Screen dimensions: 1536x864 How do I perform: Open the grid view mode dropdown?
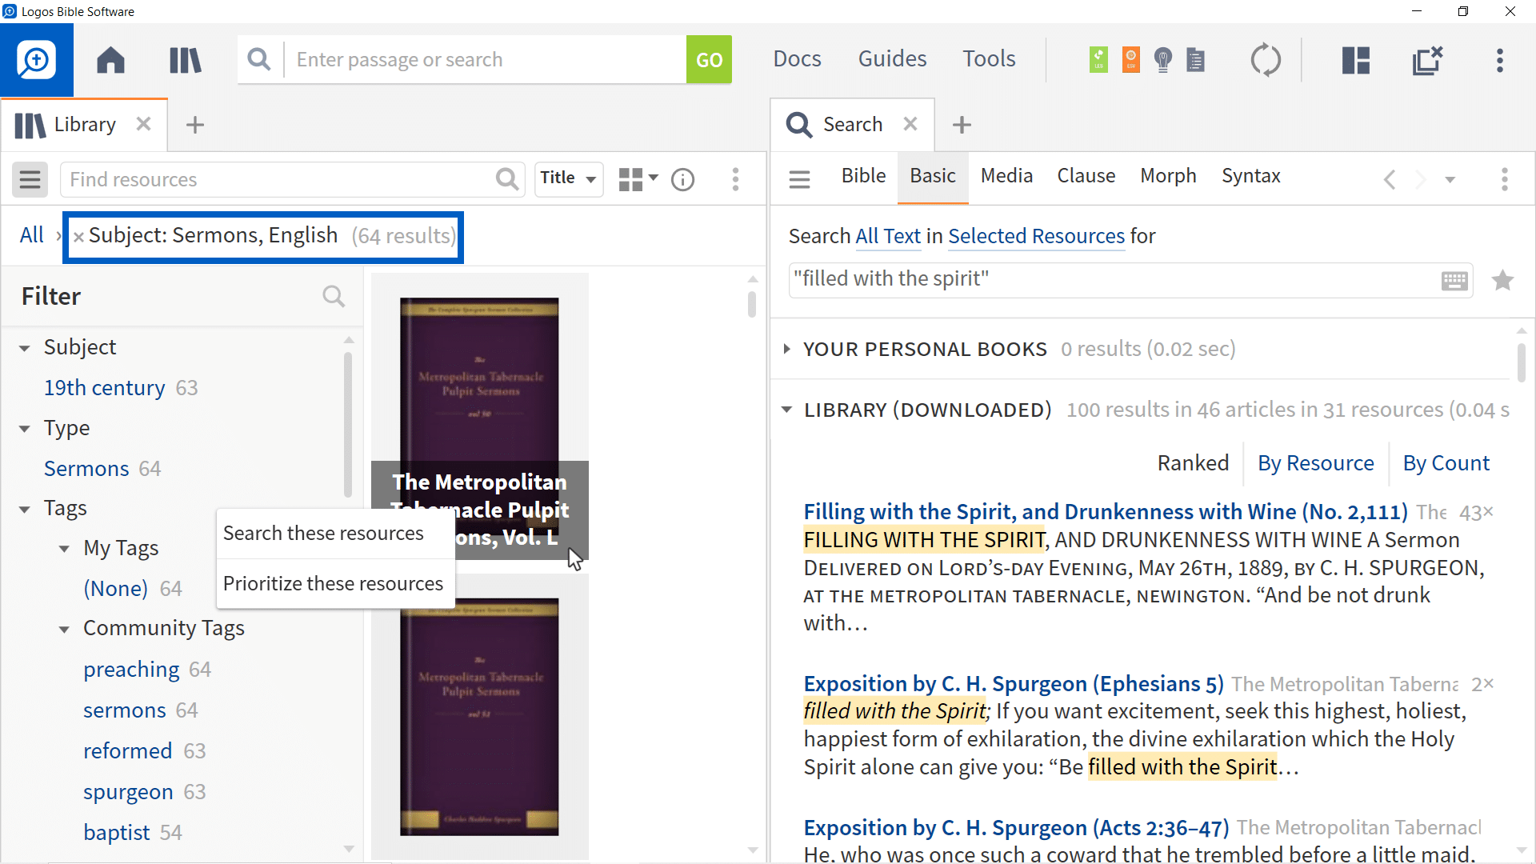click(x=638, y=179)
